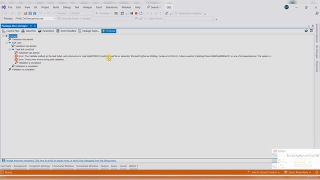Open document tab list dropdown arrow
Screen dimensions: 320x180
click(x=309, y=26)
